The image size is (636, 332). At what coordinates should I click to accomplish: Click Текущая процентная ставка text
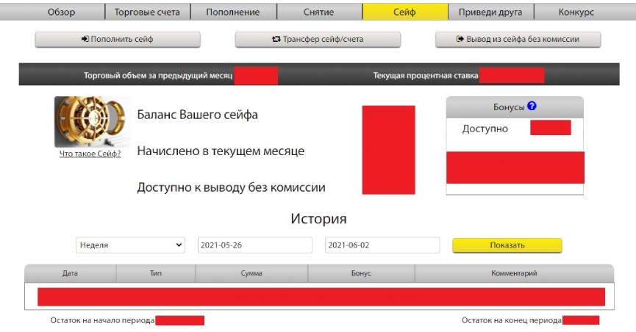426,76
